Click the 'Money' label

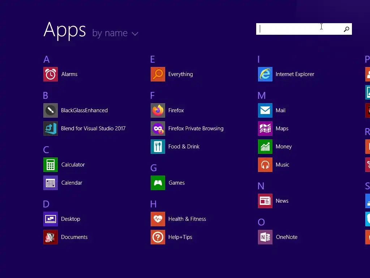coord(284,147)
